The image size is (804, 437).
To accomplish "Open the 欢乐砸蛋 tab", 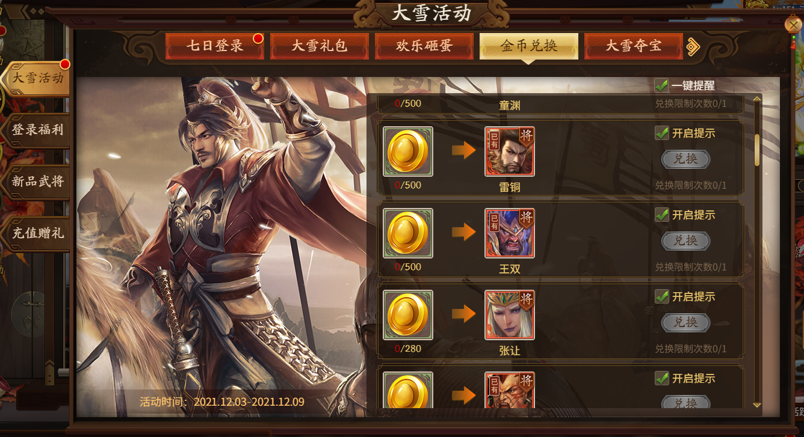I will click(x=424, y=46).
